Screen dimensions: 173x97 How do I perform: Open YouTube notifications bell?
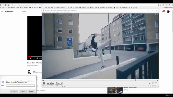(163, 11)
